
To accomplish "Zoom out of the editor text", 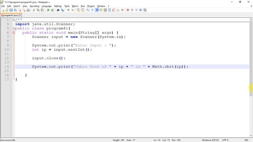I will tap(72, 10).
